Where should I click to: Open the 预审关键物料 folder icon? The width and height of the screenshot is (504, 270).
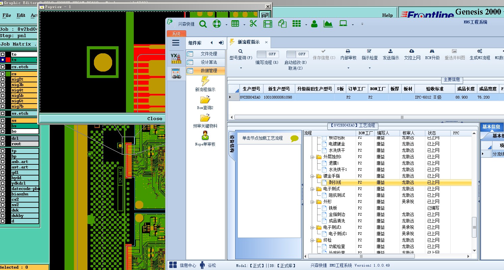tap(205, 118)
